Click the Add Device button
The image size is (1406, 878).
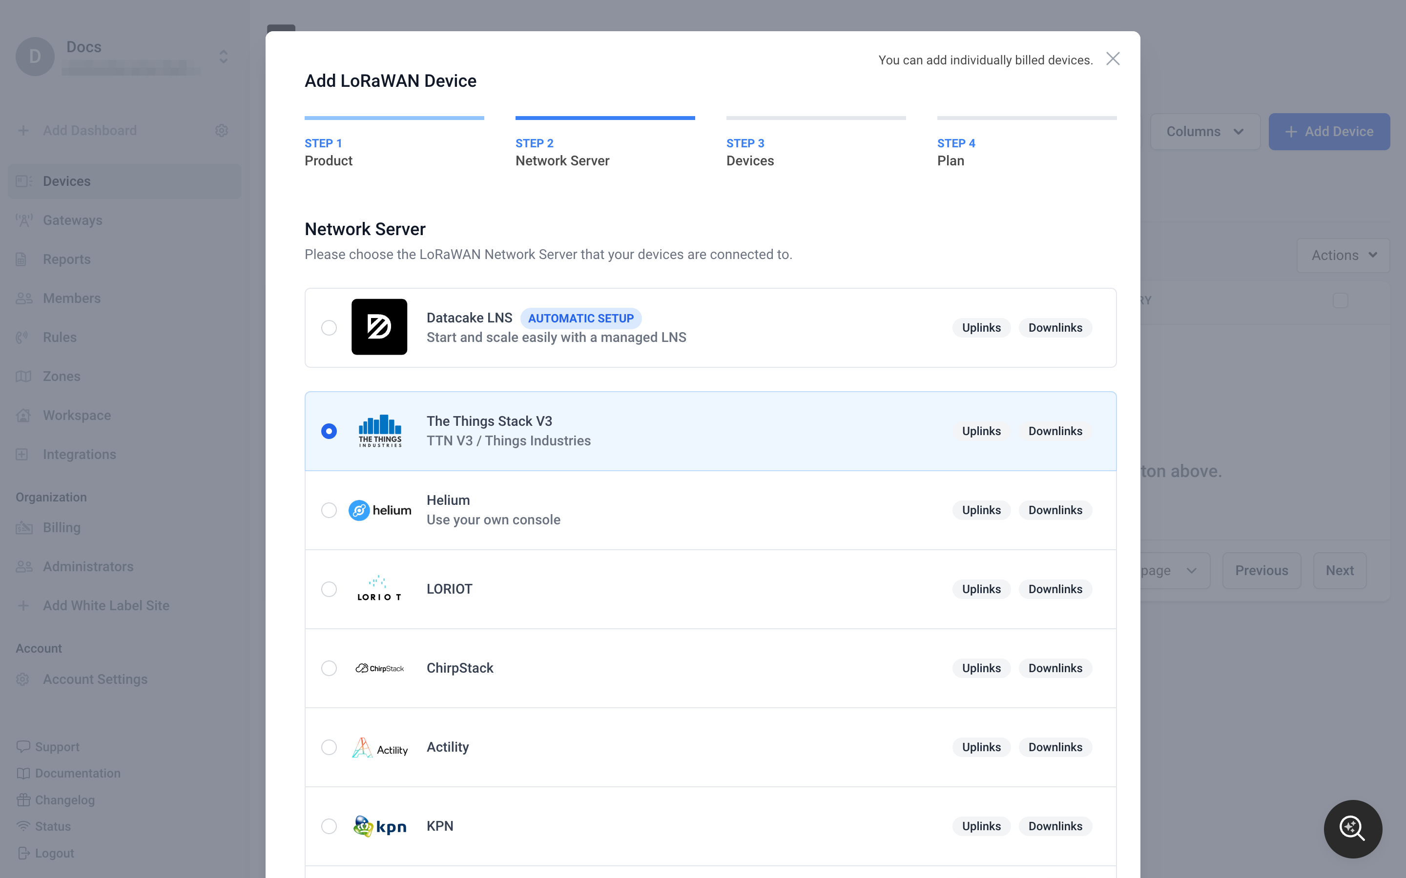point(1329,131)
